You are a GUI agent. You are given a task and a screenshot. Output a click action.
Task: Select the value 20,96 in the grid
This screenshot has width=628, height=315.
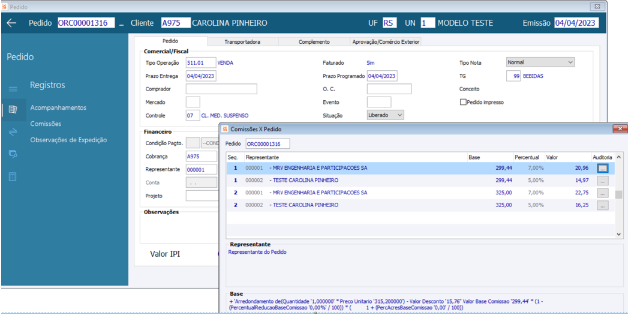point(582,169)
